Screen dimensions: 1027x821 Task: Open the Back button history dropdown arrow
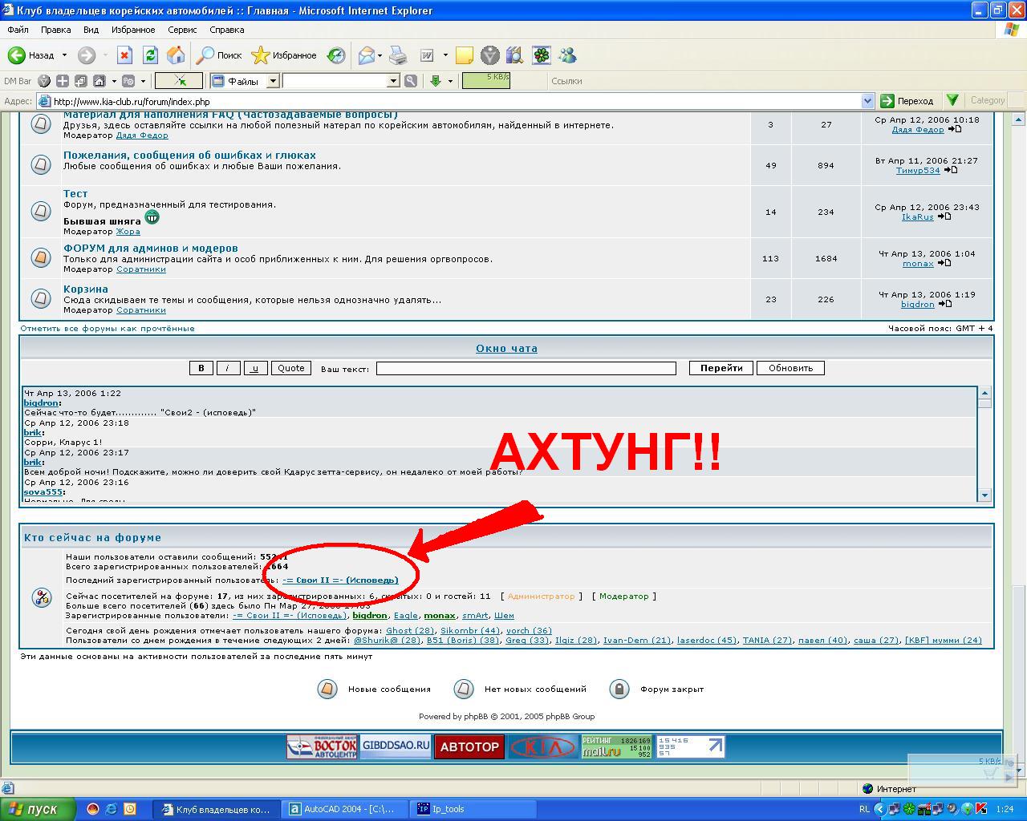tap(64, 55)
